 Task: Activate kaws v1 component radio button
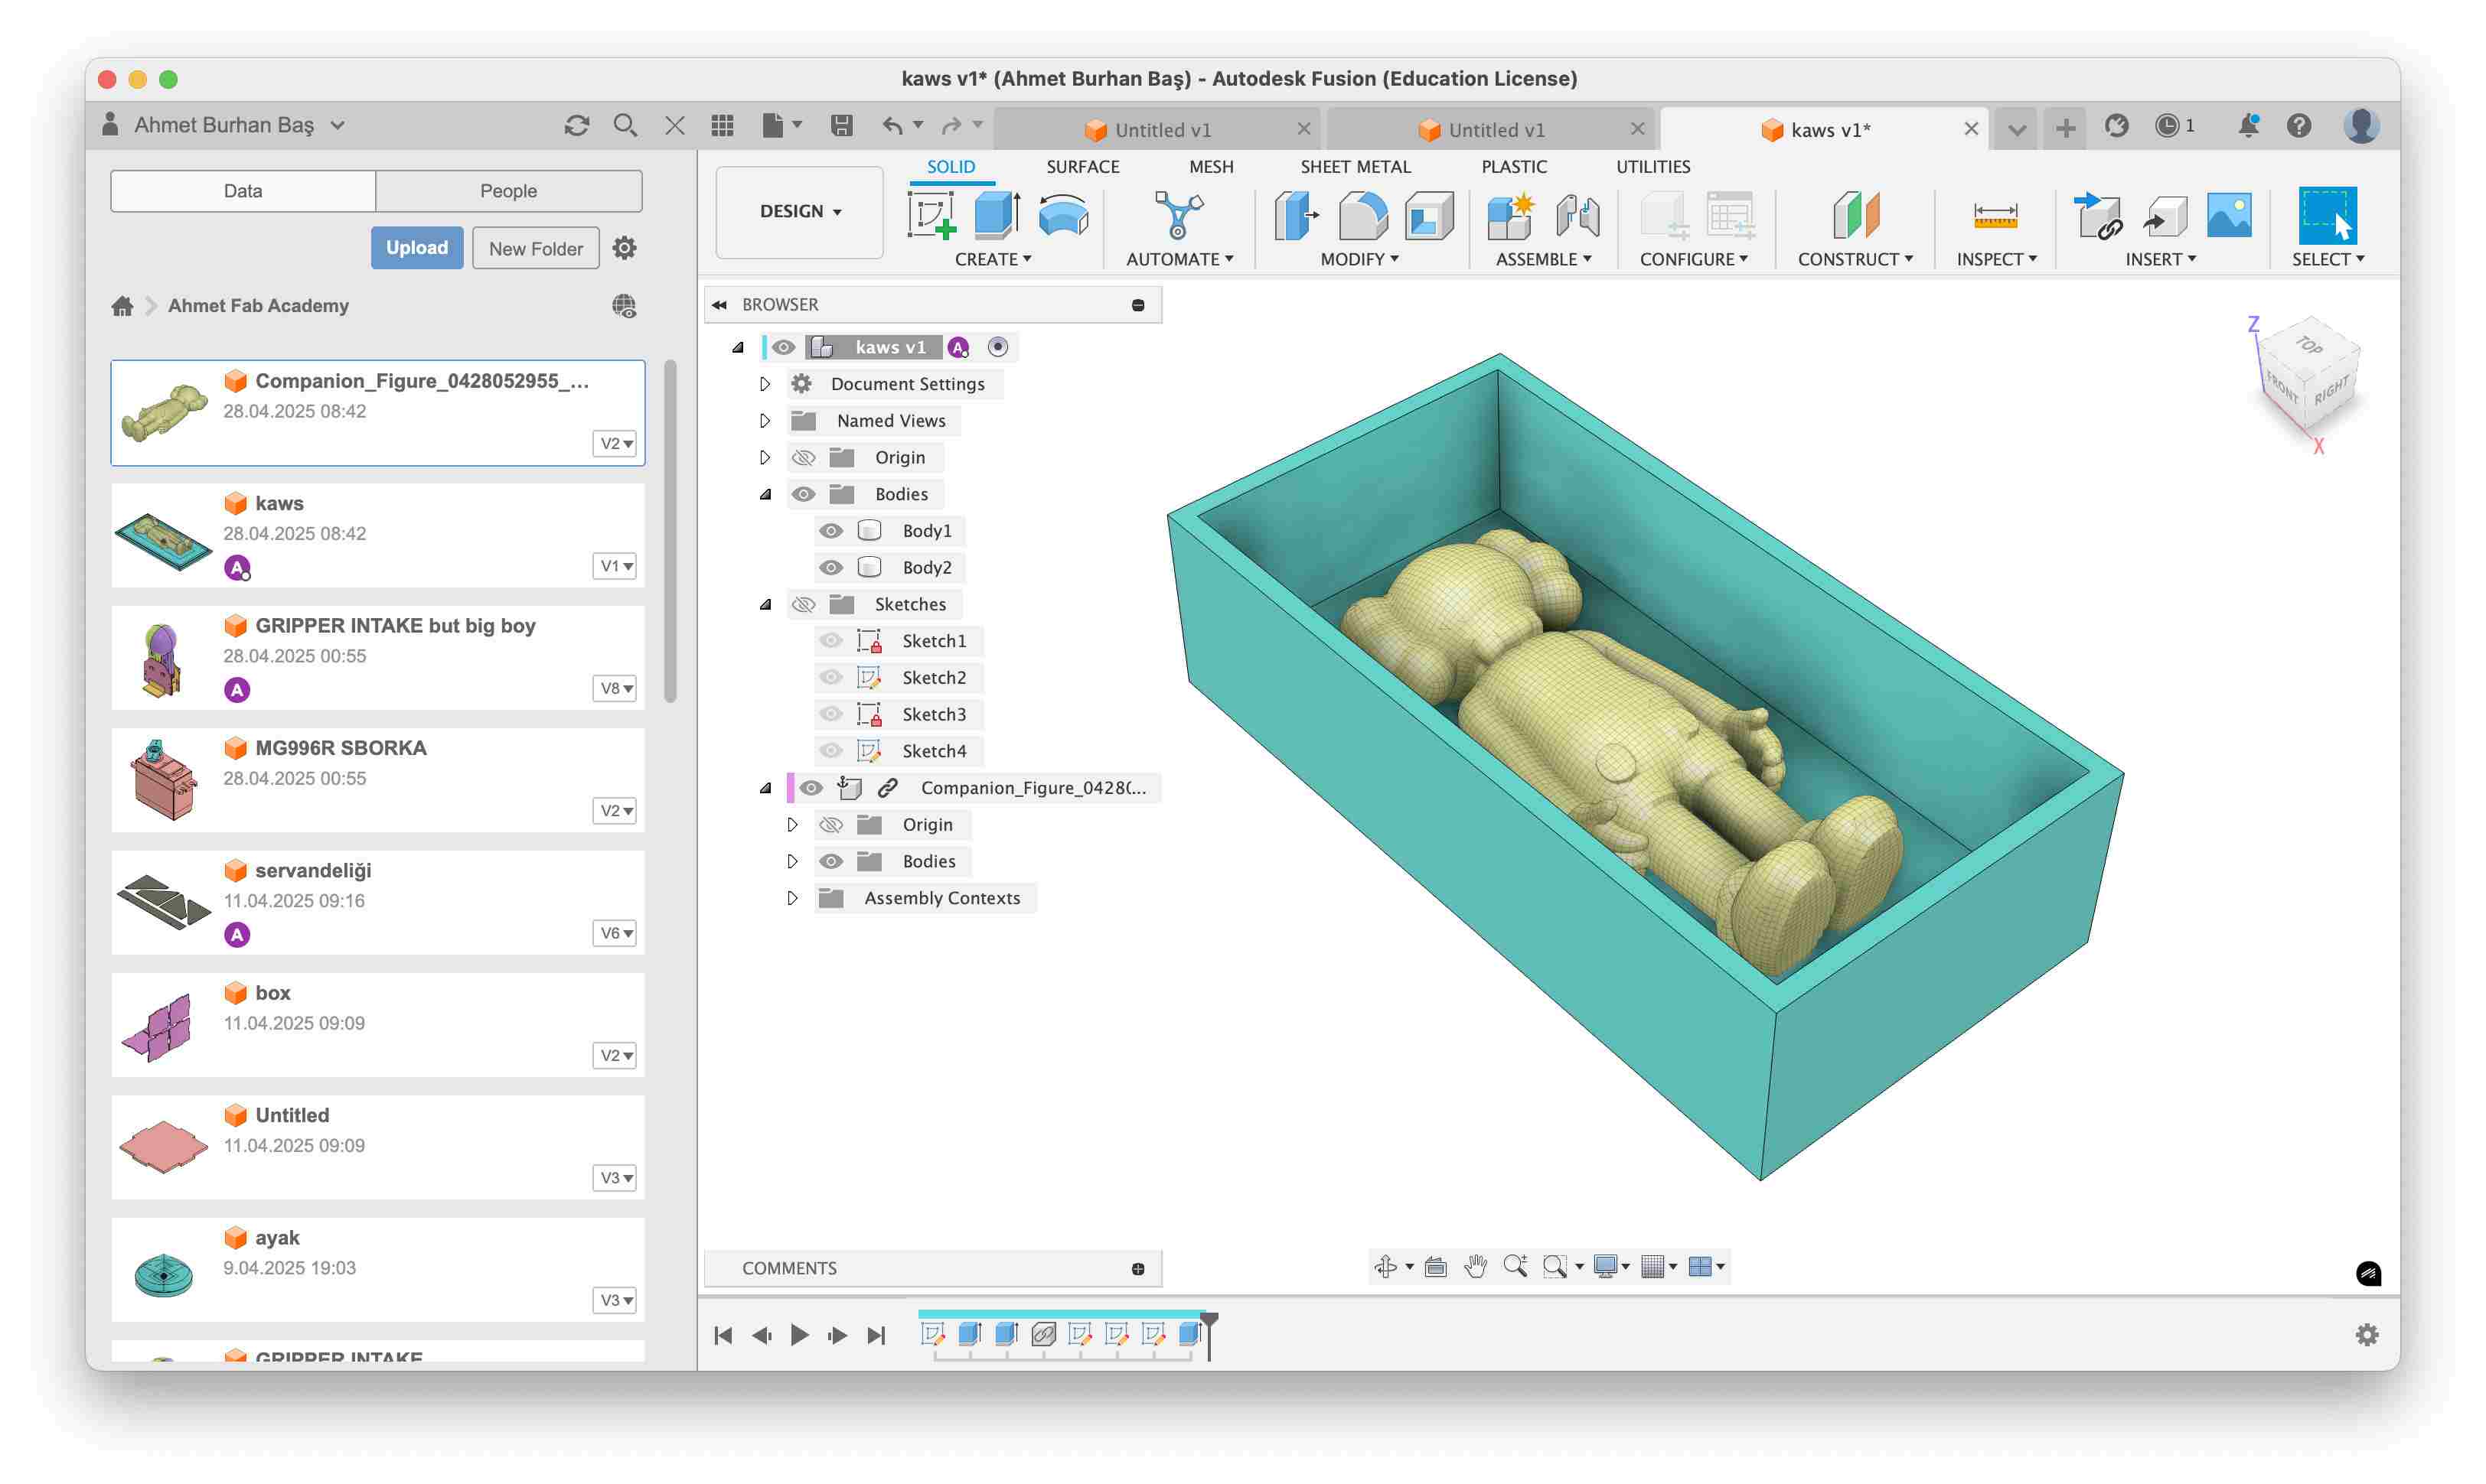click(997, 347)
